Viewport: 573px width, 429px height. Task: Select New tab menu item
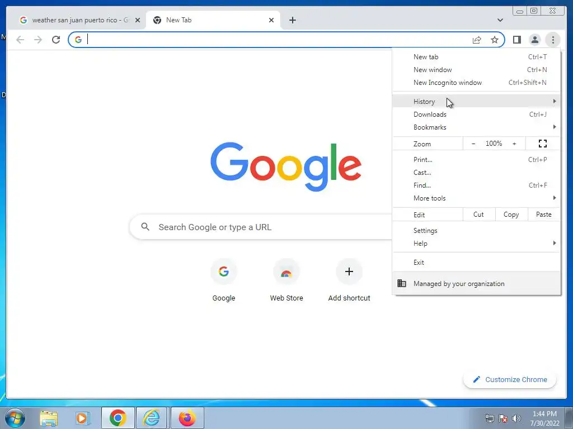(x=477, y=57)
